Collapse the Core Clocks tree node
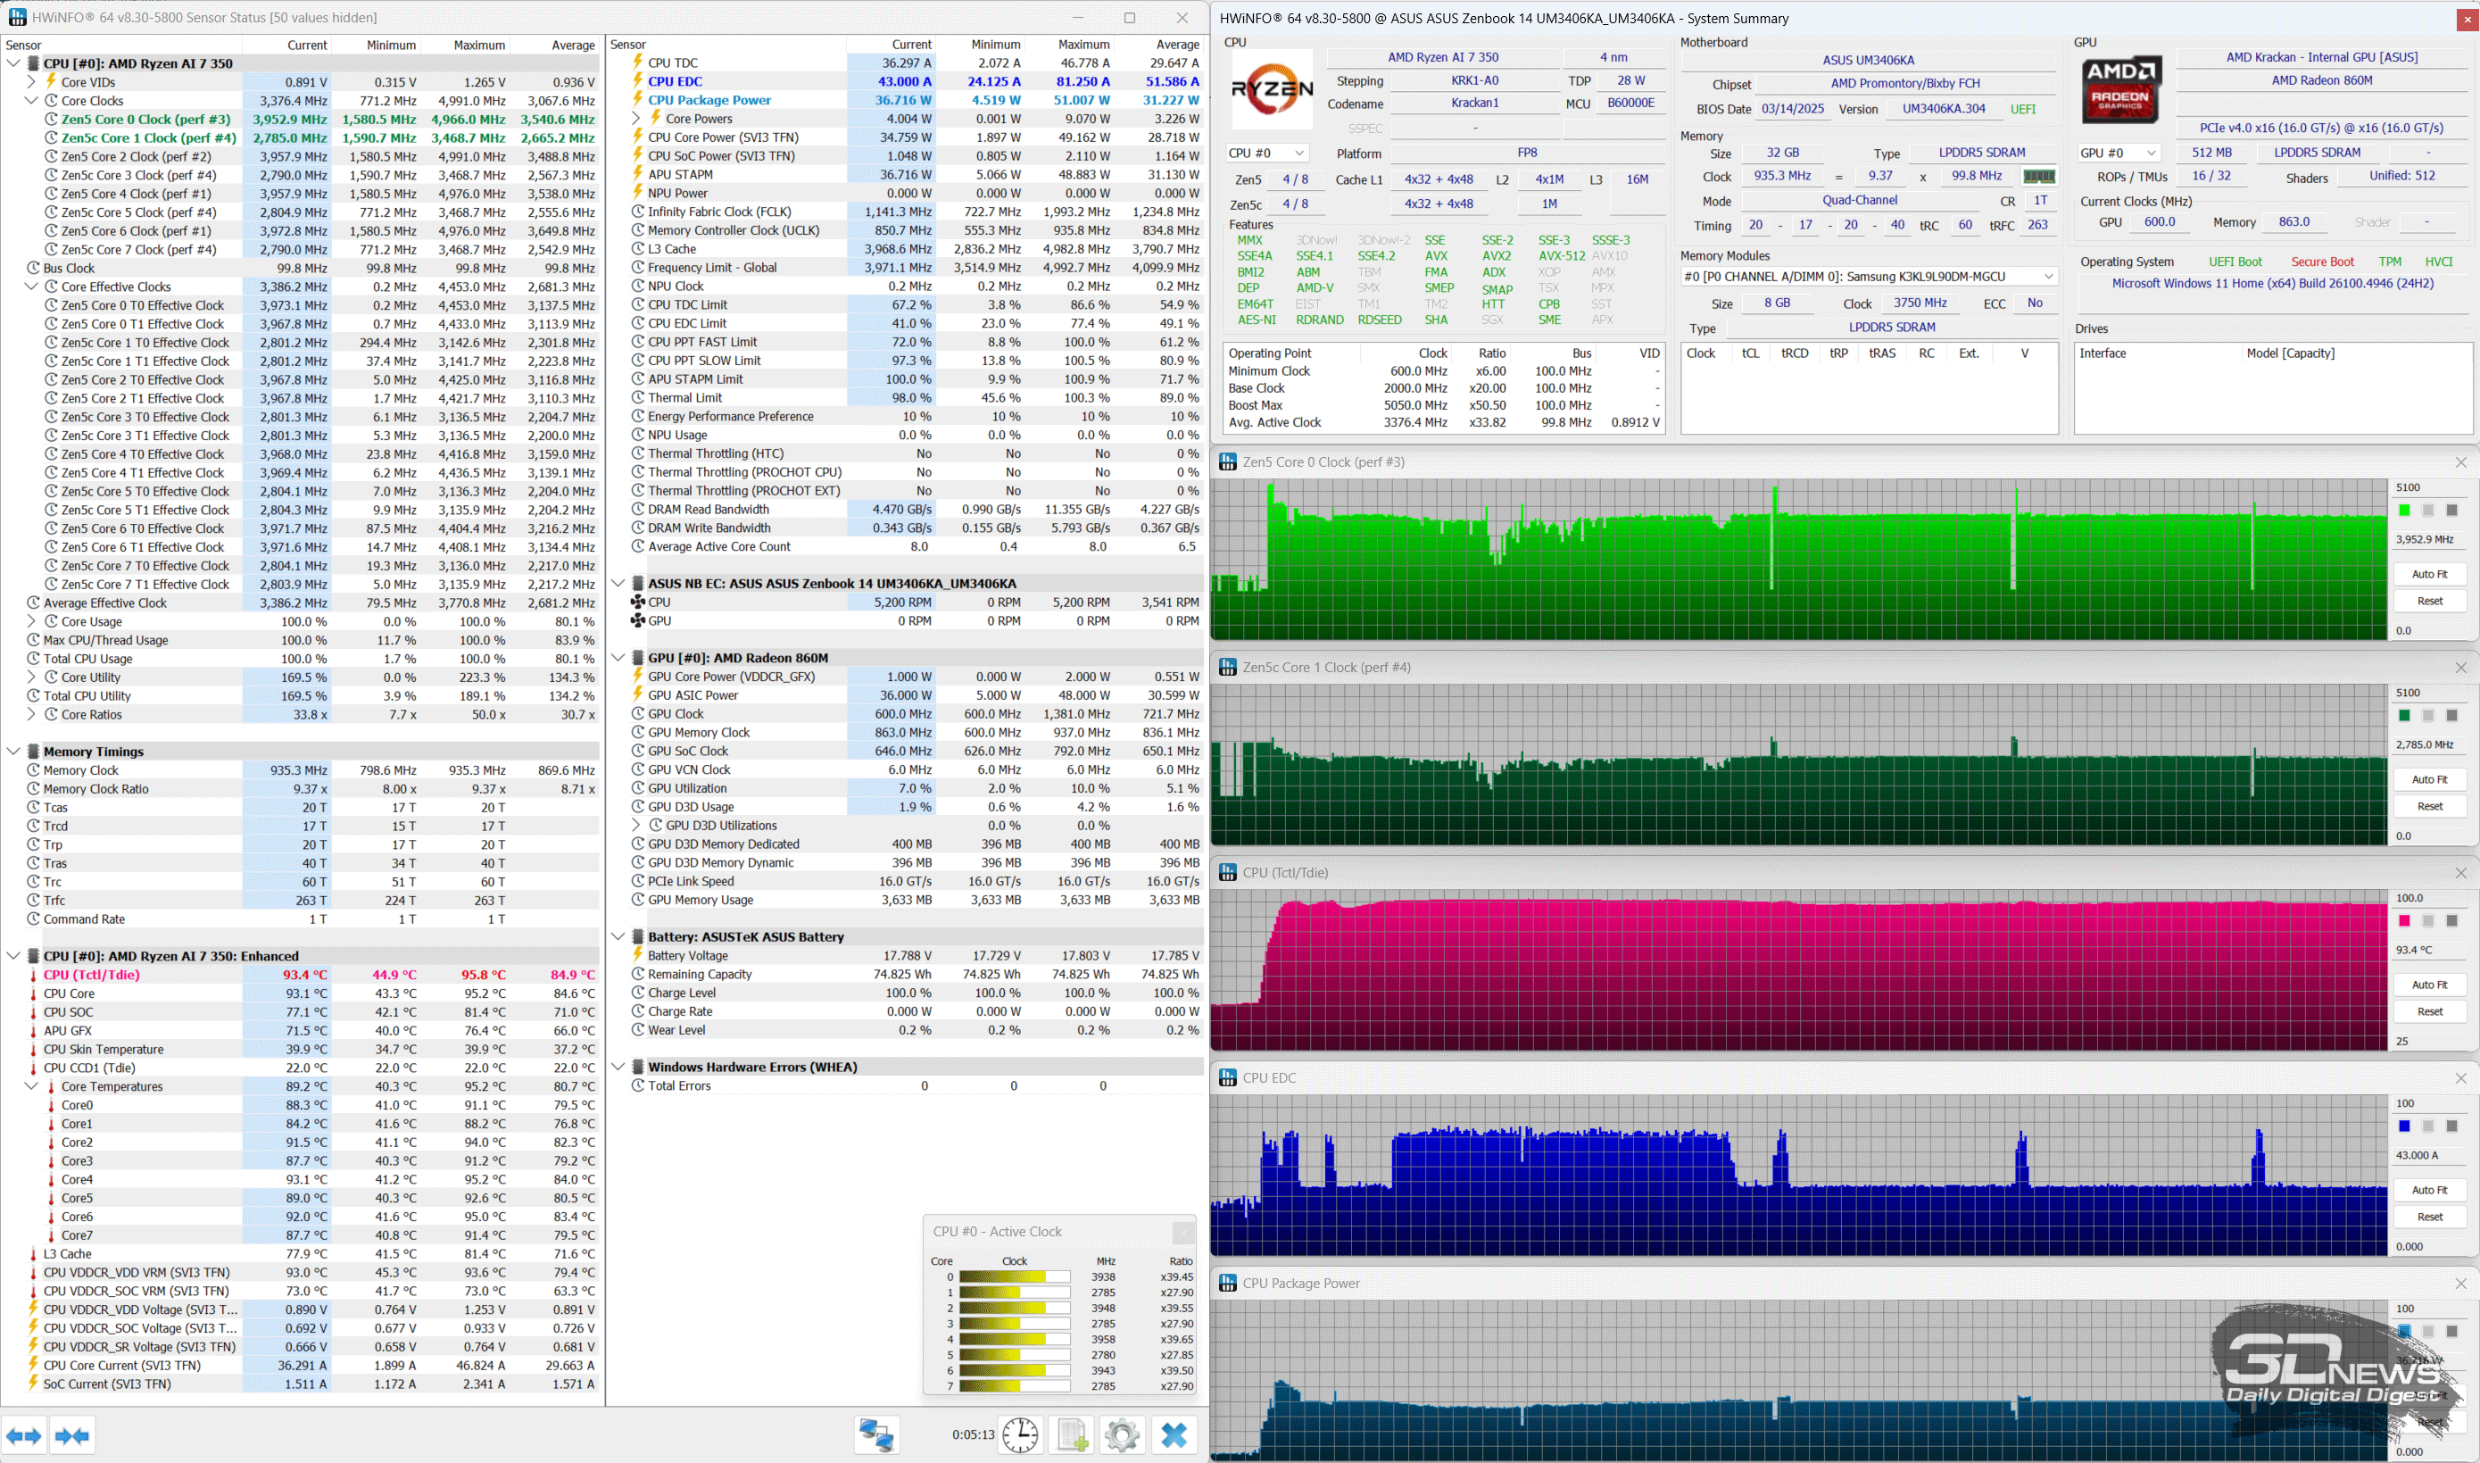Image resolution: width=2480 pixels, height=1463 pixels. click(31, 101)
